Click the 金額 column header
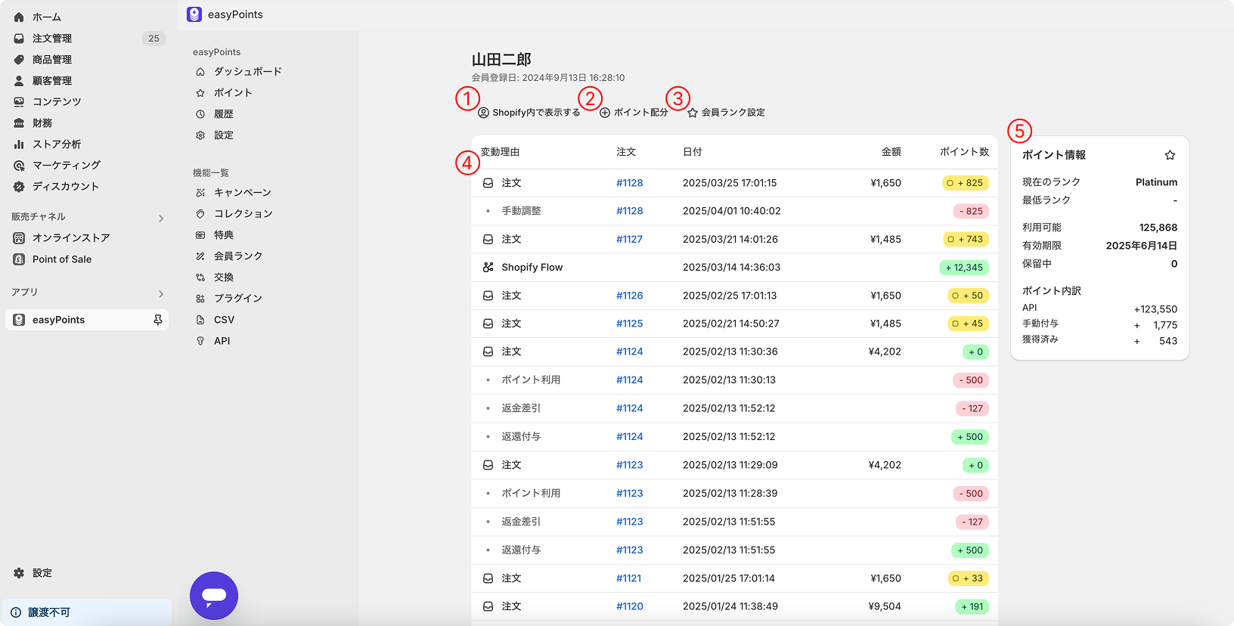Image resolution: width=1234 pixels, height=626 pixels. pyautogui.click(x=891, y=152)
